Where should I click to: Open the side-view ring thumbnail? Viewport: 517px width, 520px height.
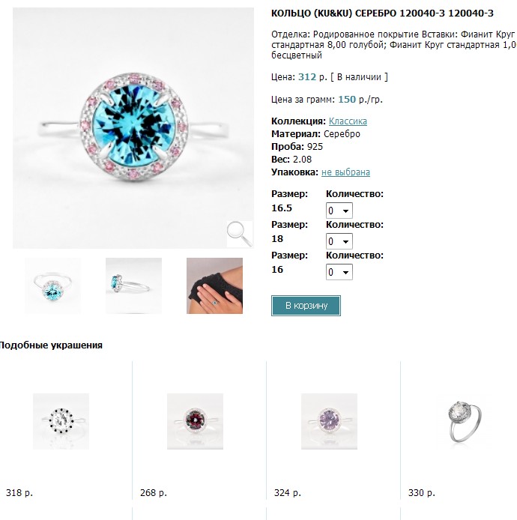pyautogui.click(x=133, y=285)
